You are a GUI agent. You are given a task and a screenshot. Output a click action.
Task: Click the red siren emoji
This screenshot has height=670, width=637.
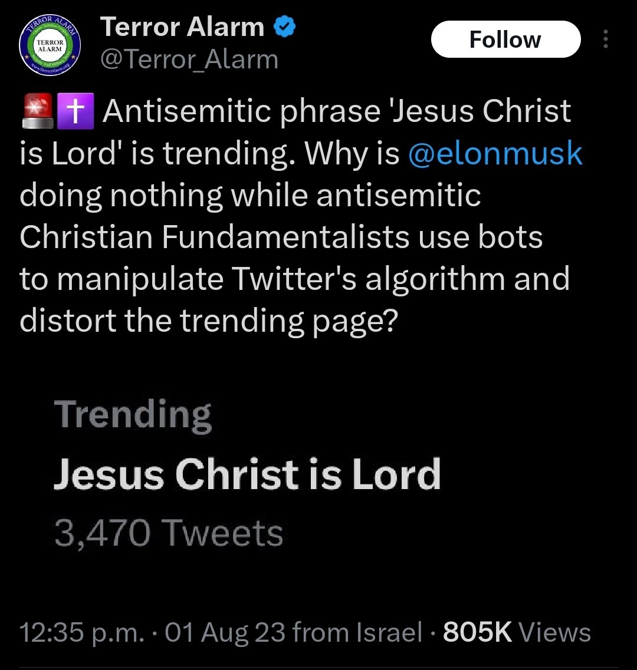pyautogui.click(x=37, y=111)
